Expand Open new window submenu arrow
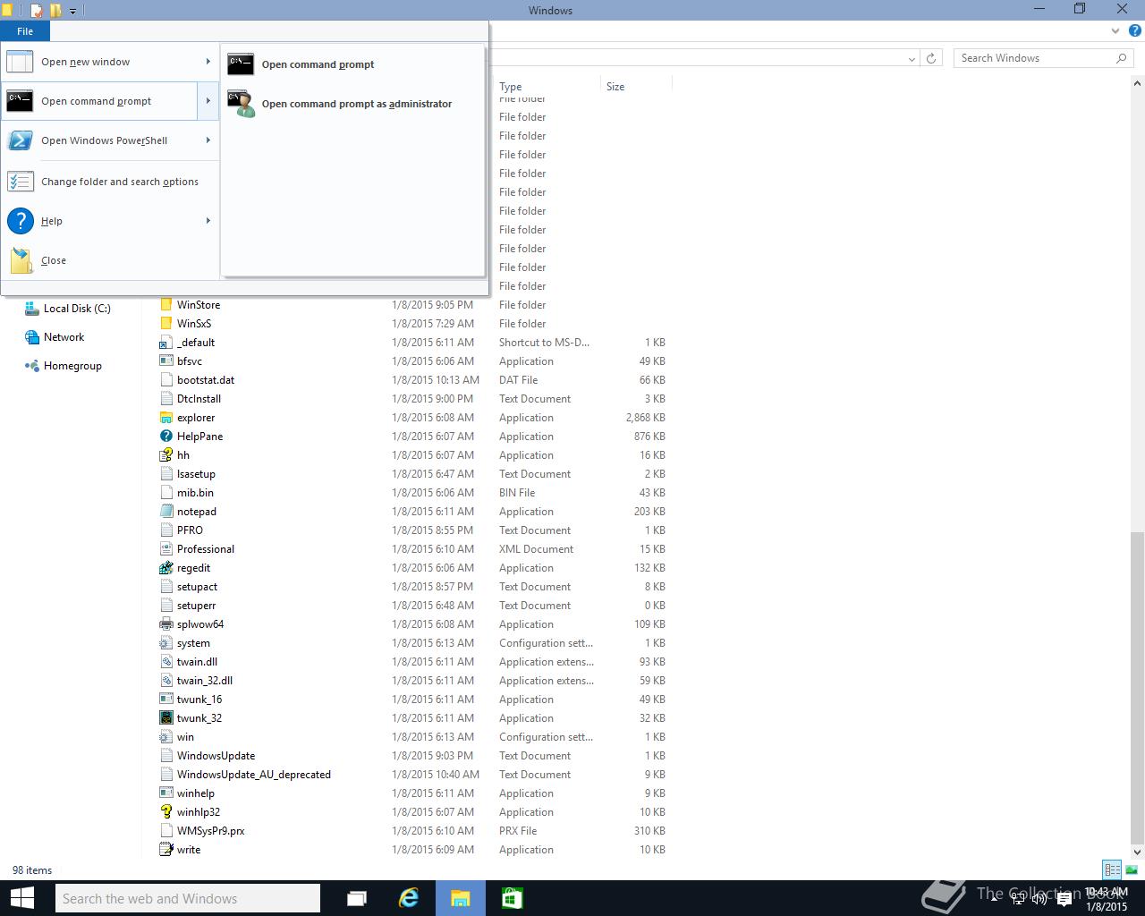 pyautogui.click(x=208, y=62)
